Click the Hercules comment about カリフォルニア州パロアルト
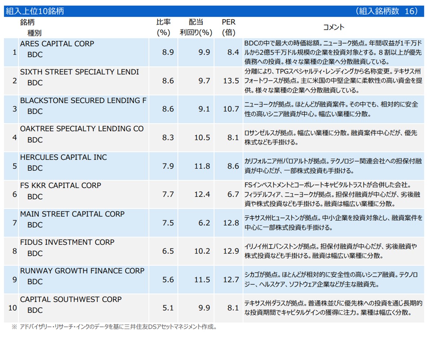Screen dimensions: 433x337 [x=333, y=166]
